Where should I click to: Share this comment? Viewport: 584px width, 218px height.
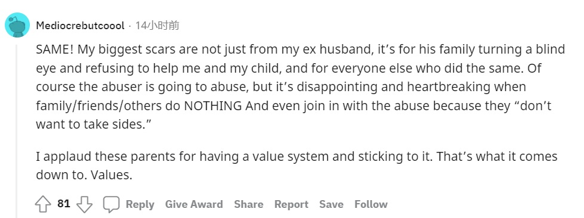coord(248,204)
